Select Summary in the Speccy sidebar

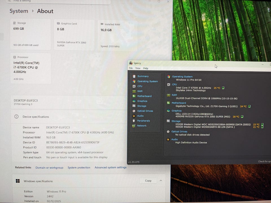(x=143, y=76)
